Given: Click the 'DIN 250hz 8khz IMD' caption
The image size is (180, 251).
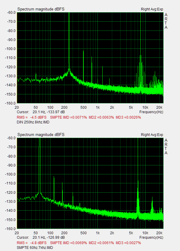Looking at the screenshot, I should pos(33,122).
